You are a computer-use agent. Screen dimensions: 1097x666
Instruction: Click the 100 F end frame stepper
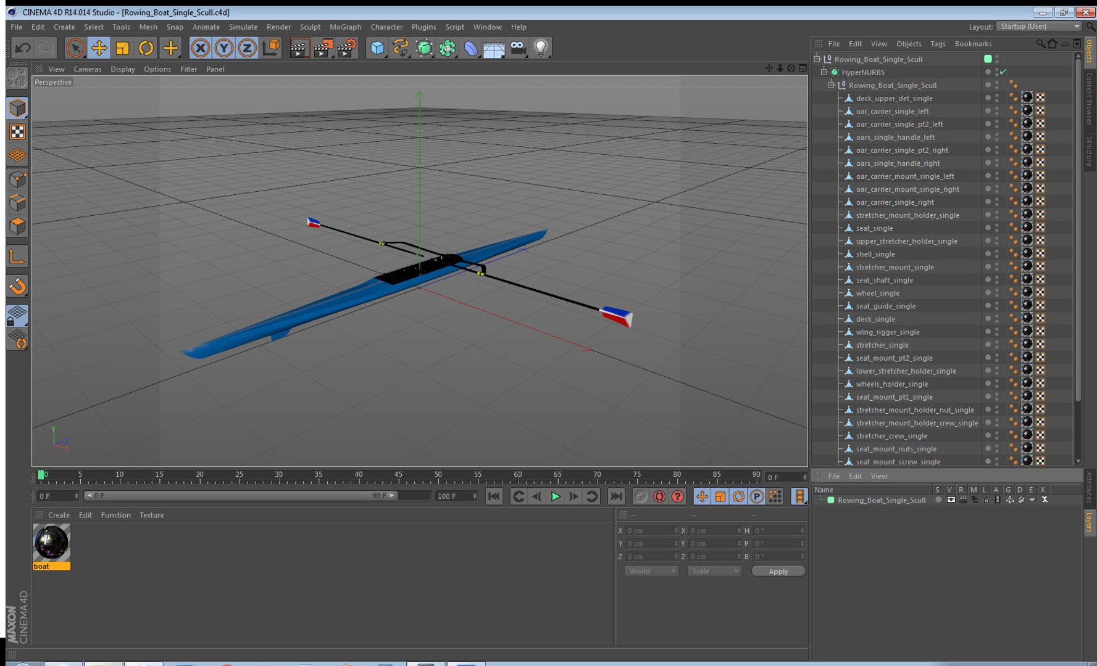tap(474, 496)
